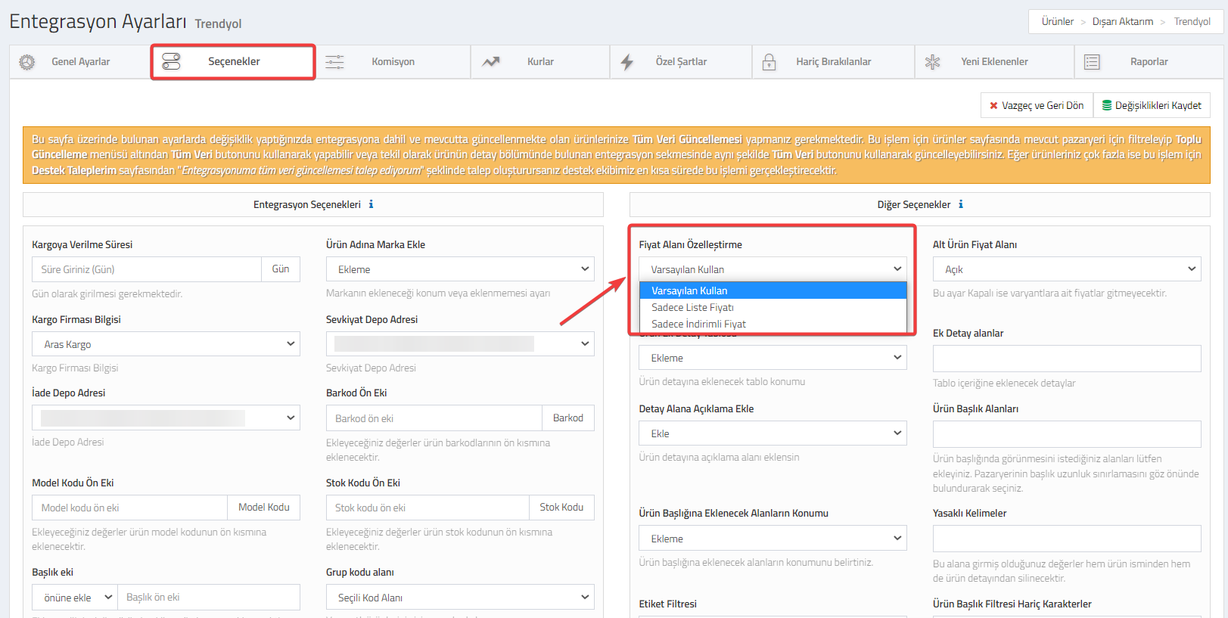Click the Ek Detay alanlar input field
This screenshot has height=618, width=1228.
(1067, 359)
